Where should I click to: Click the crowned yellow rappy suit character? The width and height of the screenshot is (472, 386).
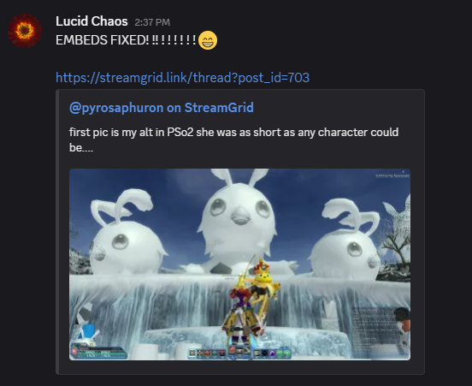point(262,280)
